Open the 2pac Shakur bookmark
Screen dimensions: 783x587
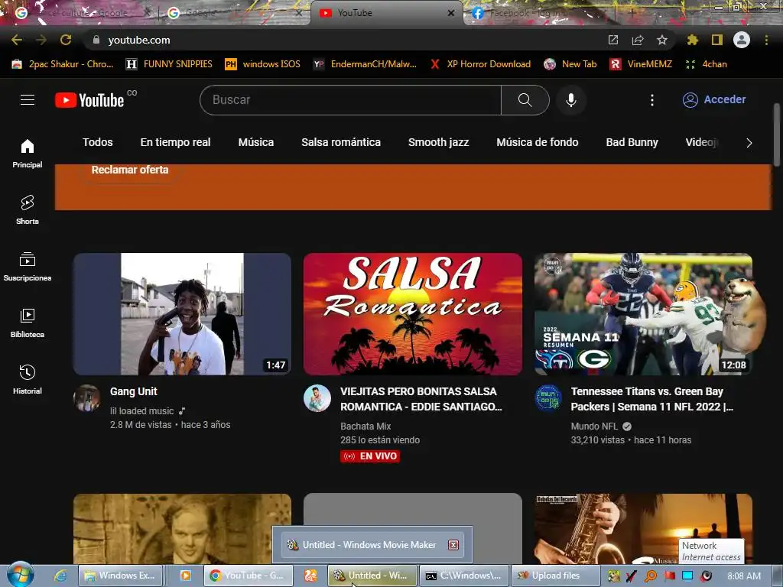(63, 64)
